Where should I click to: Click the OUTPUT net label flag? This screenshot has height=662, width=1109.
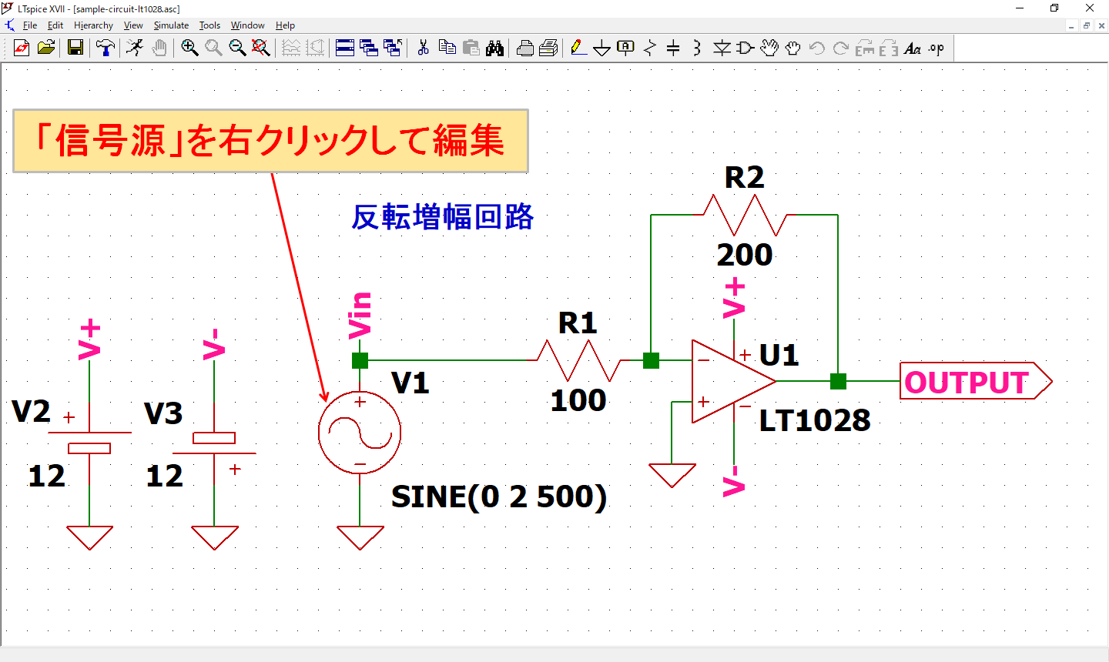click(x=967, y=381)
